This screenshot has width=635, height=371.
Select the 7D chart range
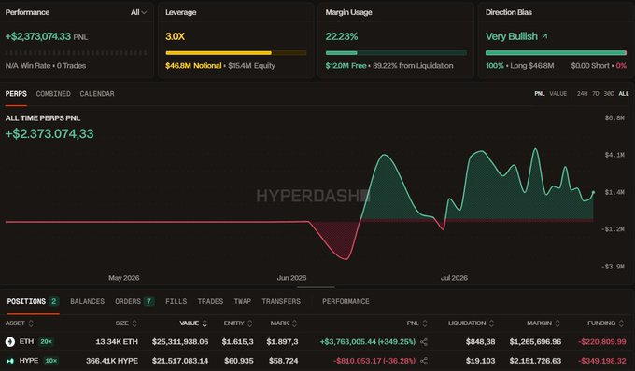[x=596, y=94]
